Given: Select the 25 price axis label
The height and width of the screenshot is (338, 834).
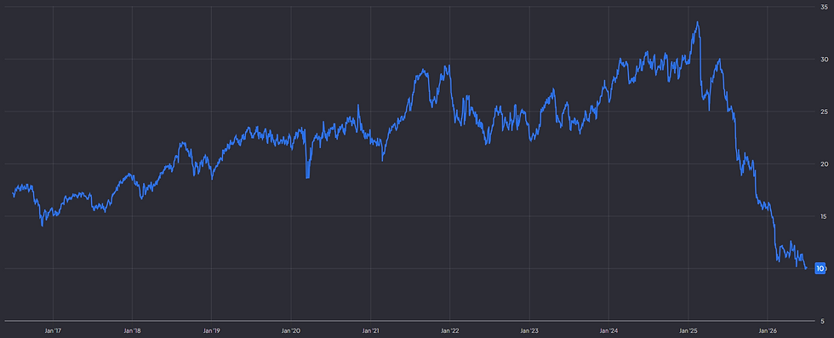Looking at the screenshot, I should pyautogui.click(x=824, y=112).
